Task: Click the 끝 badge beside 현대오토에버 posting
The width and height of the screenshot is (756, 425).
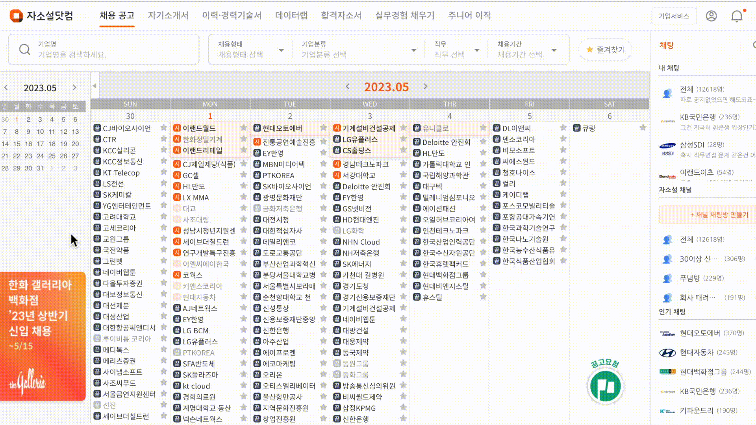Action: tap(257, 128)
